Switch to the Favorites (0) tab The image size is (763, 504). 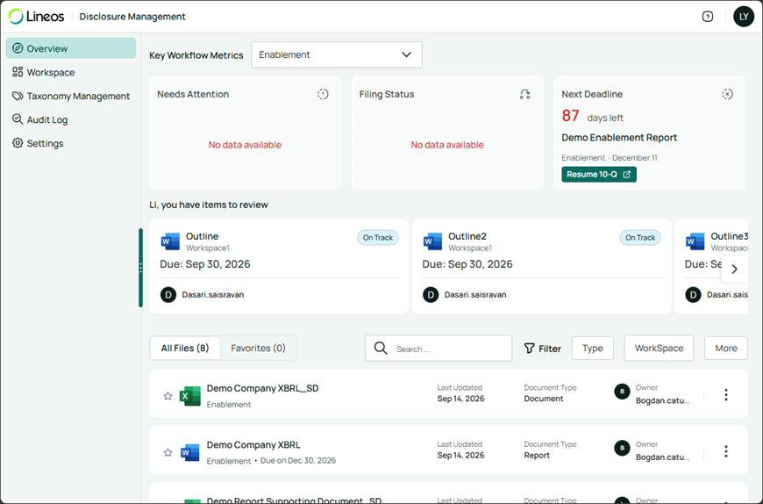[258, 349]
